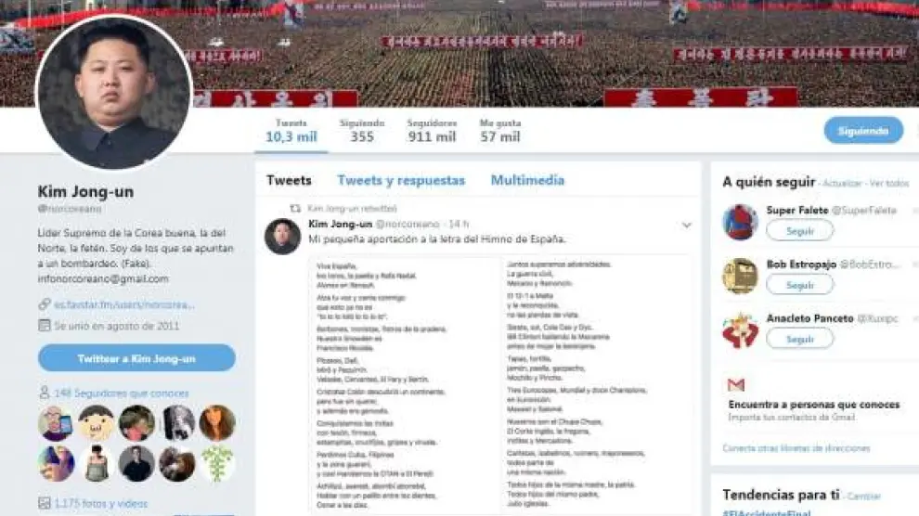Click Kim Jong-un's tweet avatar

pos(282,237)
